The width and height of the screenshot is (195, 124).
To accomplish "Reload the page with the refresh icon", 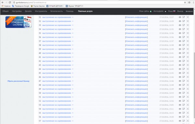I will [10, 3].
